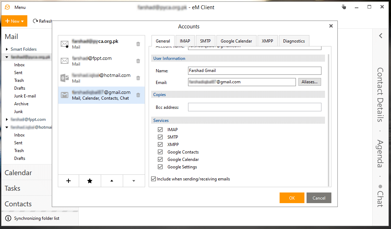The height and width of the screenshot is (229, 391).
Task: Open the New button dropdown arrow
Action: click(22, 21)
